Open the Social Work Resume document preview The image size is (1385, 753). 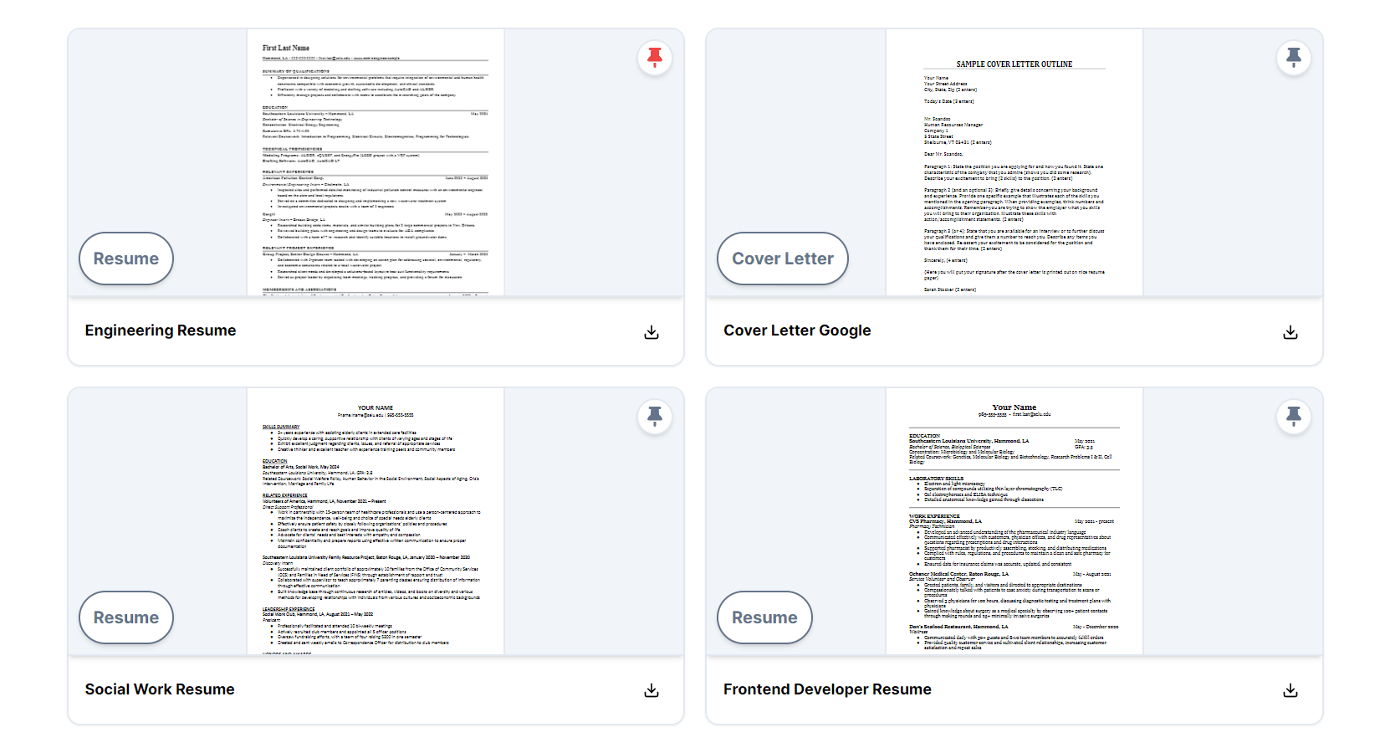coord(376,521)
